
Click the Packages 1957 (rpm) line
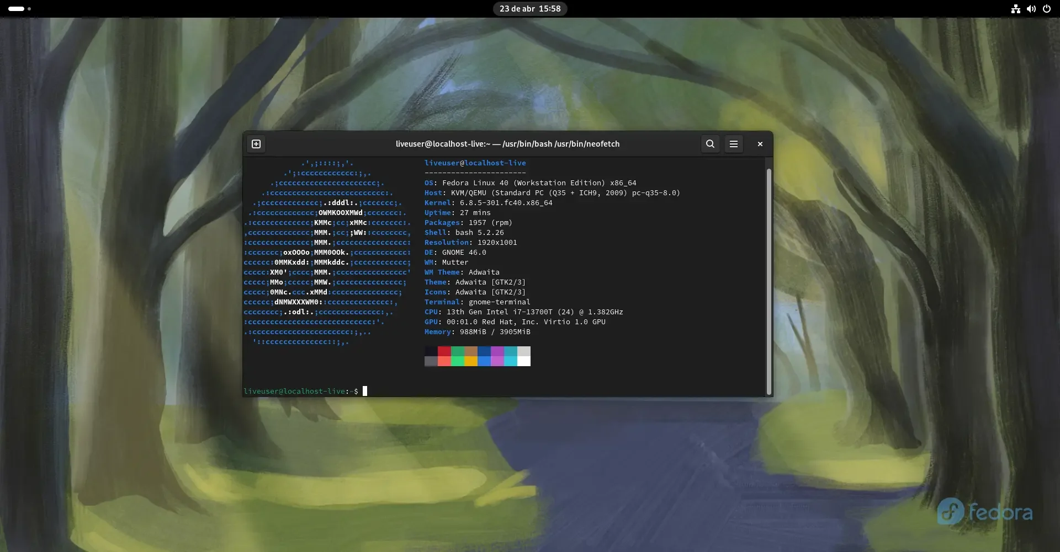(x=468, y=223)
